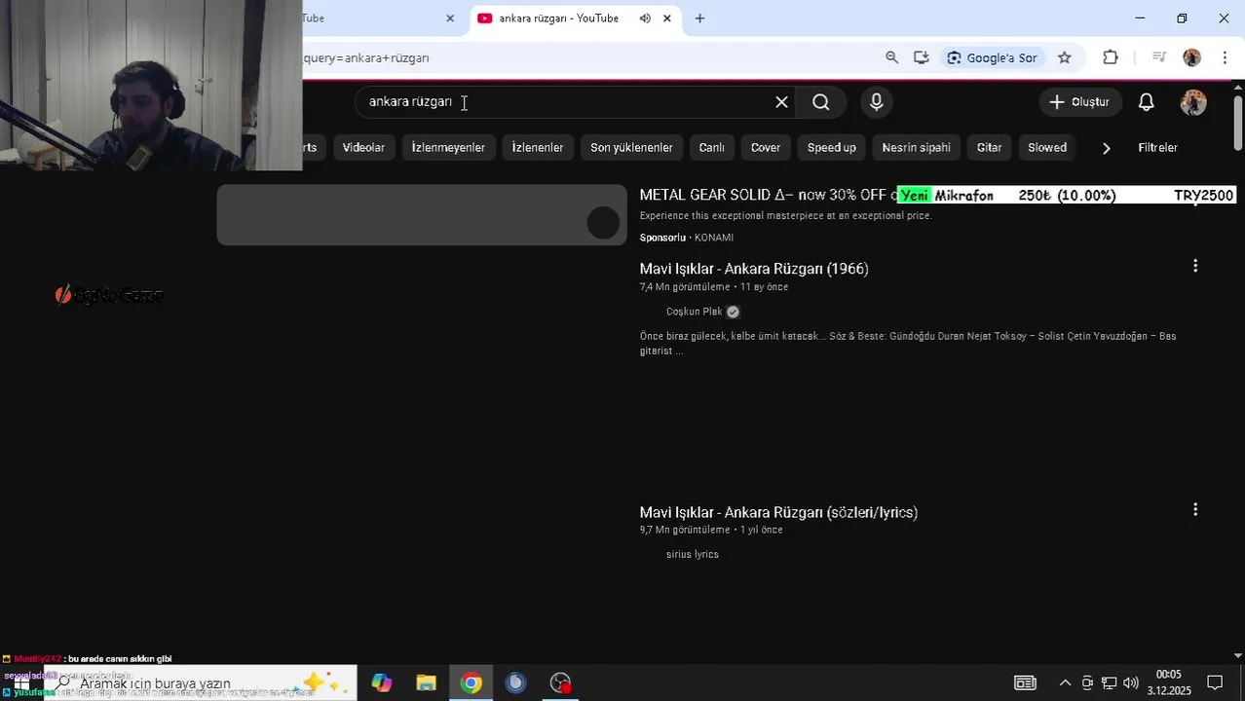1245x701 pixels.
Task: Click the Chrome taskbar icon
Action: 471,683
